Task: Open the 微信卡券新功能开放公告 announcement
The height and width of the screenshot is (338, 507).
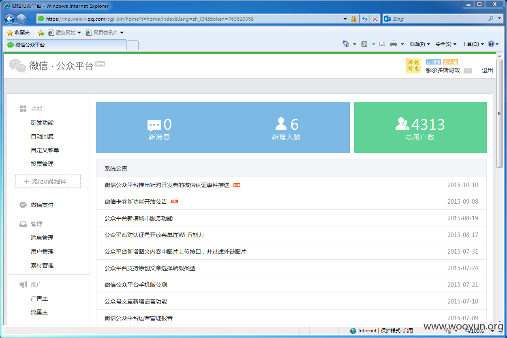Action: [136, 202]
